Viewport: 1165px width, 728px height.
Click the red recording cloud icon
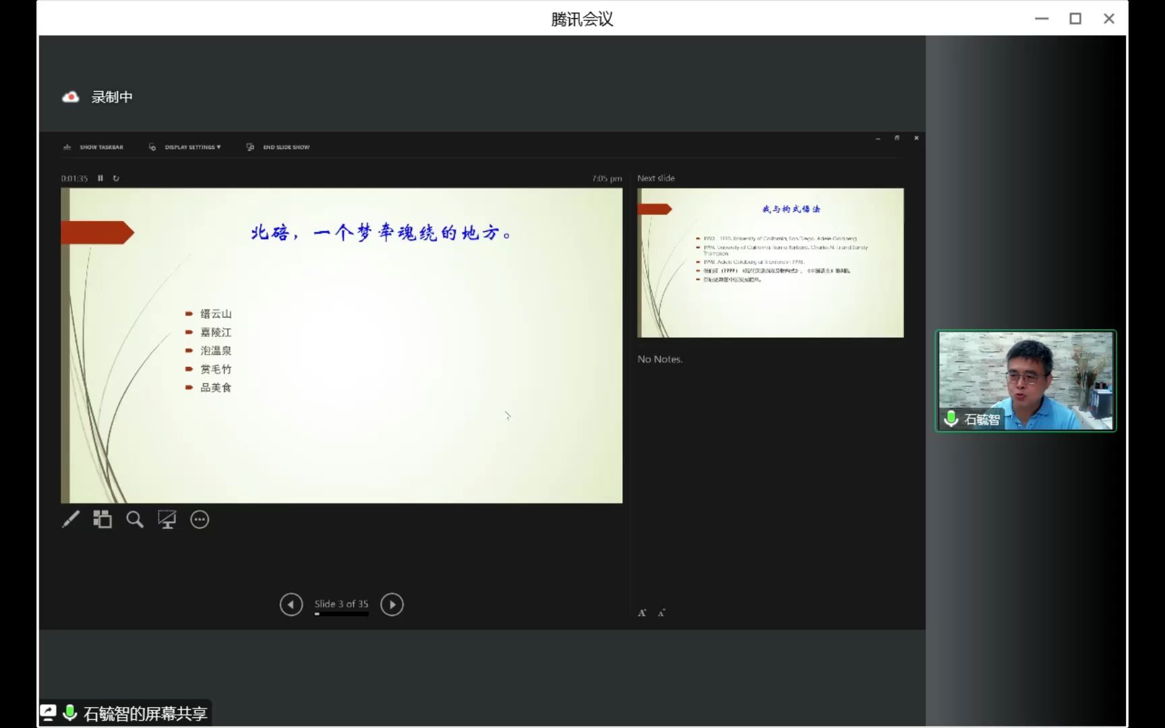pos(71,97)
